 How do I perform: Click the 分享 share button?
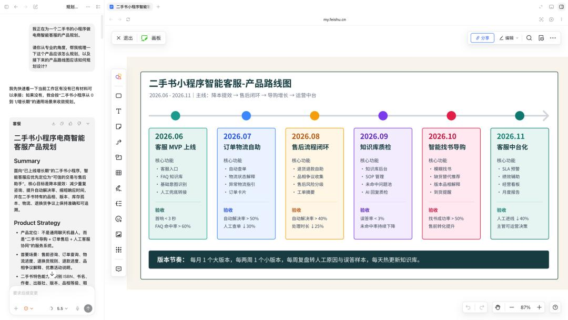(482, 38)
